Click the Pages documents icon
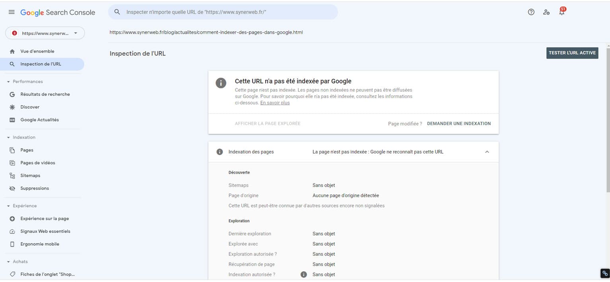 click(x=12, y=150)
